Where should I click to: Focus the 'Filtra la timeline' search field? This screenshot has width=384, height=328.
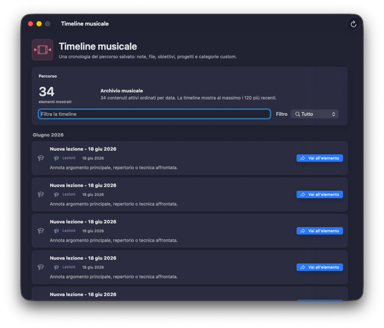click(x=154, y=114)
